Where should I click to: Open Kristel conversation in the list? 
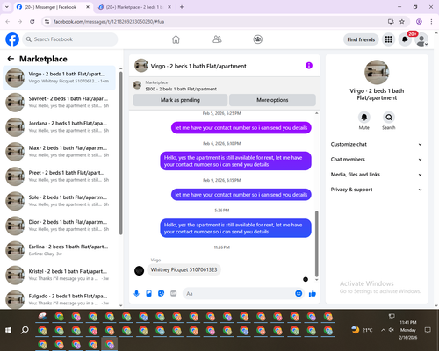(x=59, y=275)
